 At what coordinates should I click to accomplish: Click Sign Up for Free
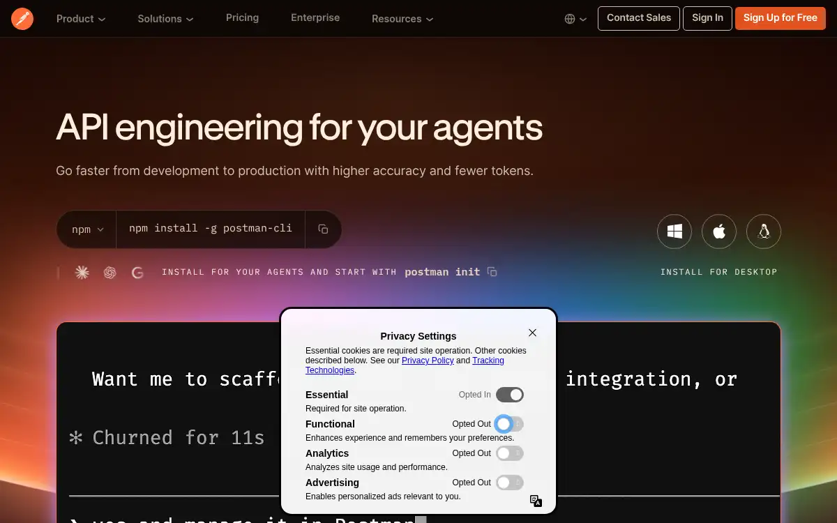(781, 18)
